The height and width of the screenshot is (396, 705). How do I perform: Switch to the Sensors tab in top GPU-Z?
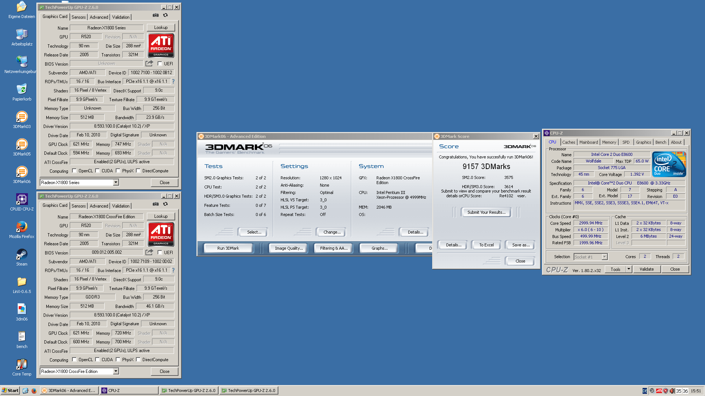(79, 17)
